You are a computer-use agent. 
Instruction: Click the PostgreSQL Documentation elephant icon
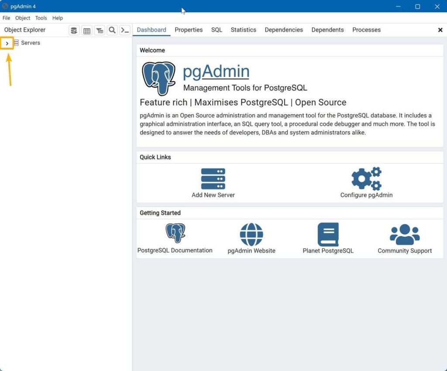coord(175,233)
